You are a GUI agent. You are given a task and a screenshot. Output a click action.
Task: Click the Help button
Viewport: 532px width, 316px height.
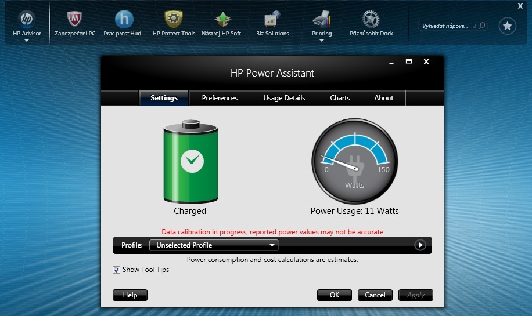[x=130, y=295]
